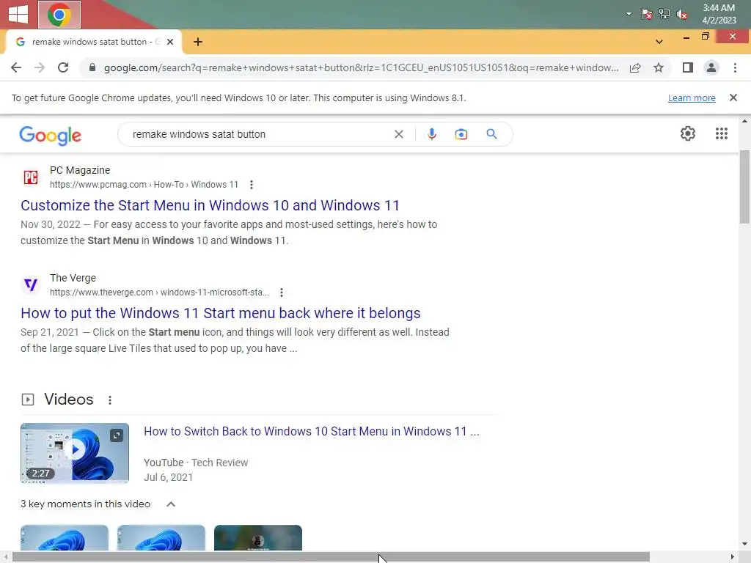Open a new tab with plus button
The width and height of the screenshot is (751, 563).
[198, 42]
